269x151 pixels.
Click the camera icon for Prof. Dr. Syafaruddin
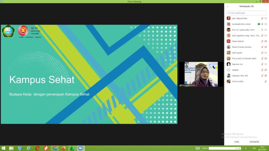(266, 30)
